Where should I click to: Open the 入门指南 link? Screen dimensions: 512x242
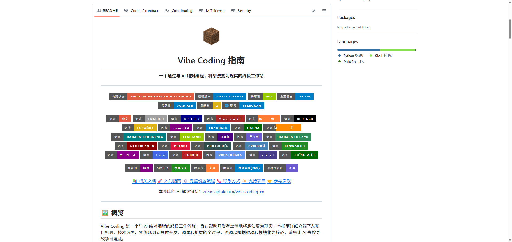coord(169,181)
